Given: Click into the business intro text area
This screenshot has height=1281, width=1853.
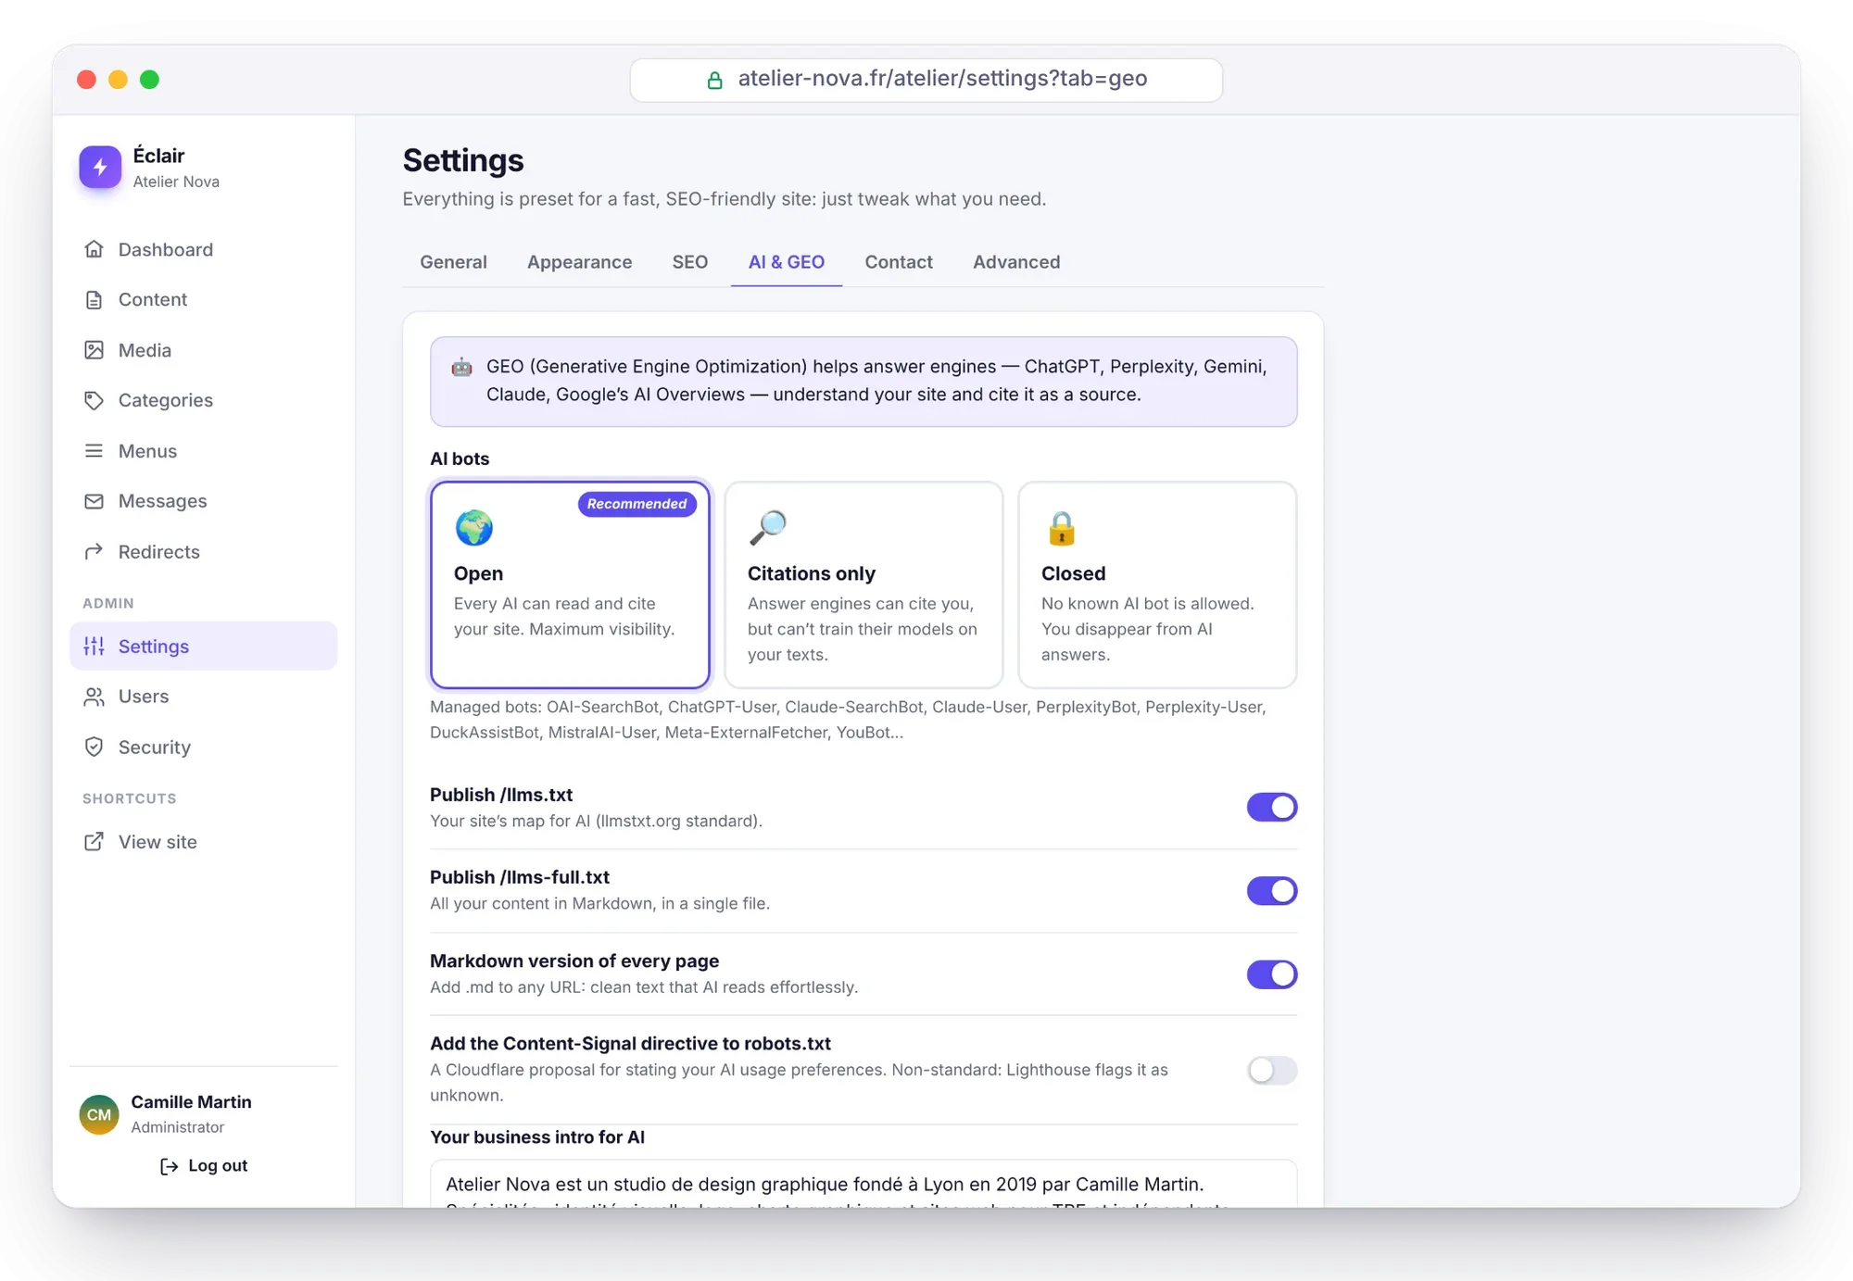Looking at the screenshot, I should tap(863, 1184).
